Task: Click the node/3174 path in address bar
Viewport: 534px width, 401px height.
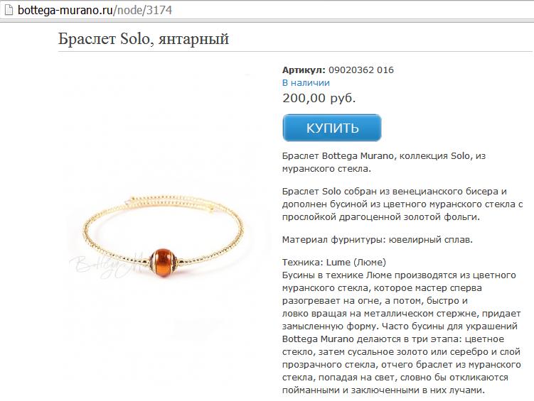Action: (144, 10)
